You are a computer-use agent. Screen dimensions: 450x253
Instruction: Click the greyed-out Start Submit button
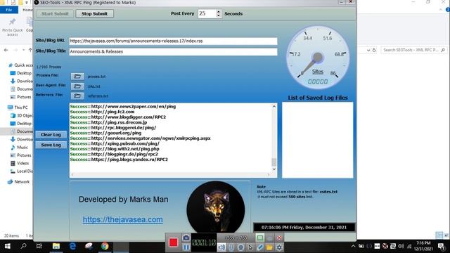(55, 14)
